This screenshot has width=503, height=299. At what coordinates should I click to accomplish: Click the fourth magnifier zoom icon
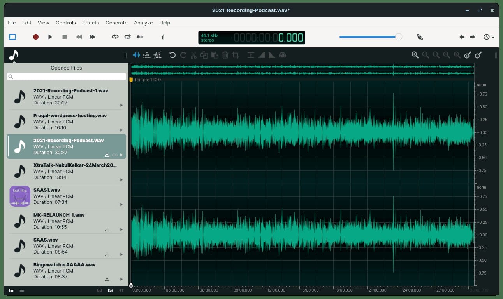tap(447, 55)
